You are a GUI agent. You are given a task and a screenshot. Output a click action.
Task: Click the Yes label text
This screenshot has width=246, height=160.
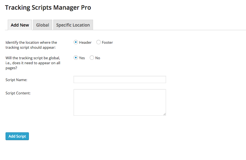coord(82,58)
